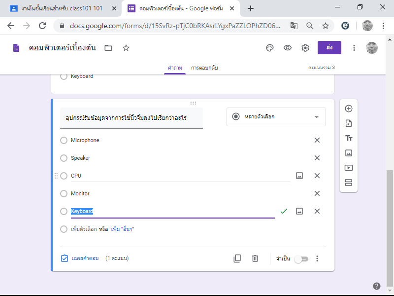Click the highlighted Keyboard option text field
The width and height of the screenshot is (394, 296).
click(173, 212)
